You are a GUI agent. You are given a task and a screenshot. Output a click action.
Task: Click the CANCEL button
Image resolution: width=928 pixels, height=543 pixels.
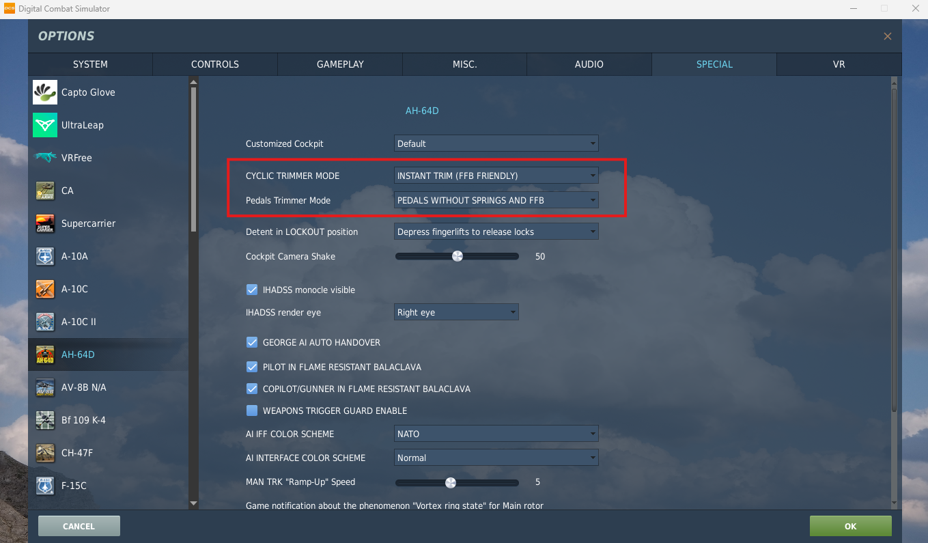[79, 526]
